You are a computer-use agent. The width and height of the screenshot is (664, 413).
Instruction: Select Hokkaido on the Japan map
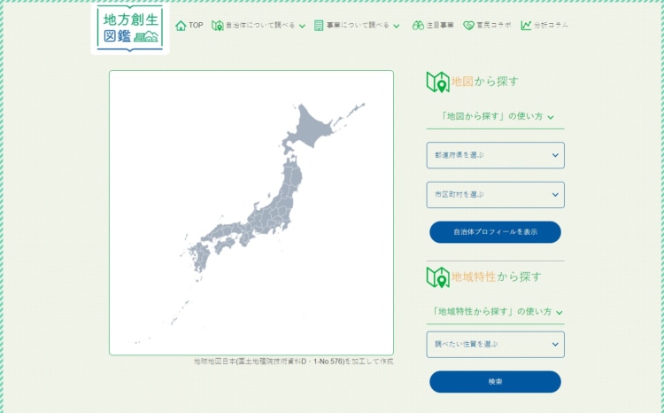click(313, 128)
